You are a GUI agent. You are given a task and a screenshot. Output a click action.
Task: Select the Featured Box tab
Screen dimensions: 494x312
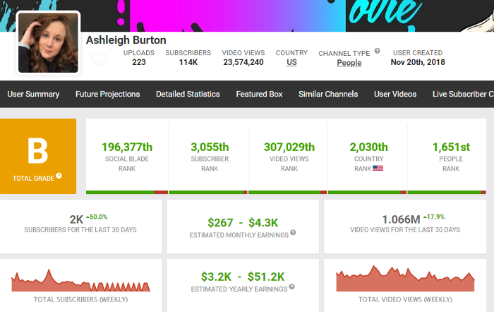tap(259, 94)
